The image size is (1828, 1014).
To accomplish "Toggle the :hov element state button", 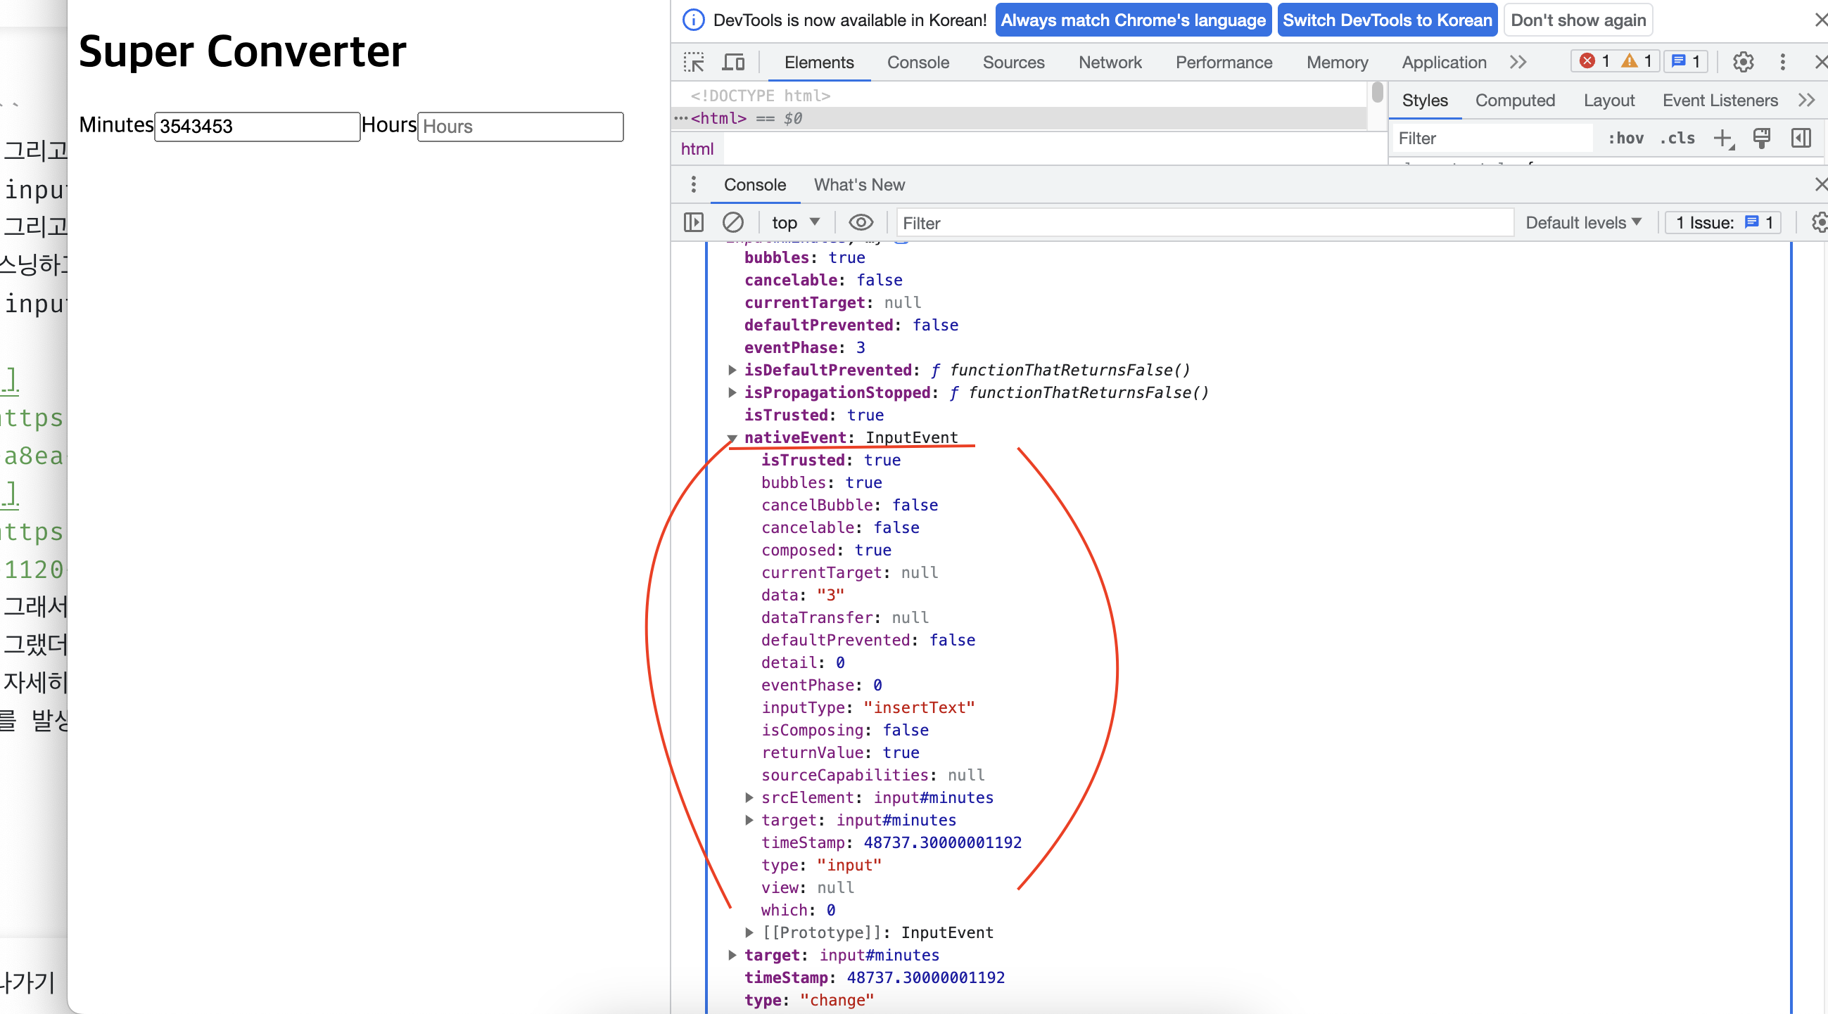I will [1625, 139].
